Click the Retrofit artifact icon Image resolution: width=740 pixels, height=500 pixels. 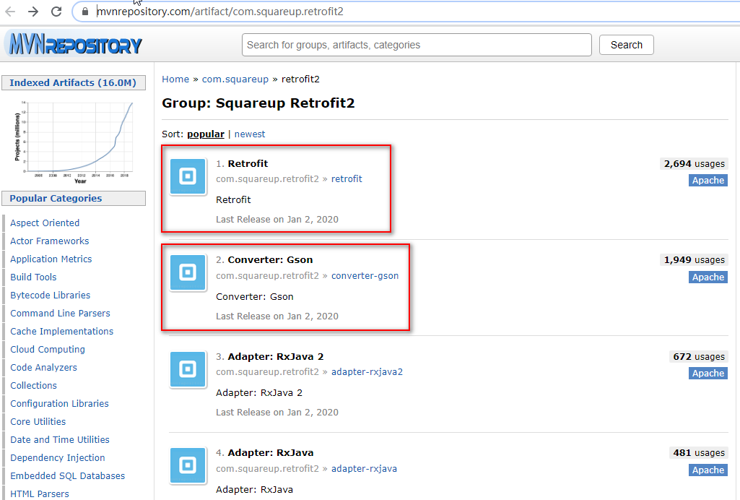click(x=188, y=176)
